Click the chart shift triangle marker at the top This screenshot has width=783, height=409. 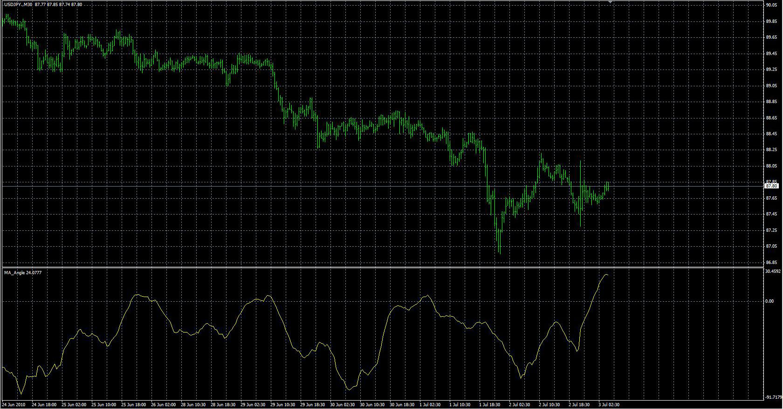[611, 2]
